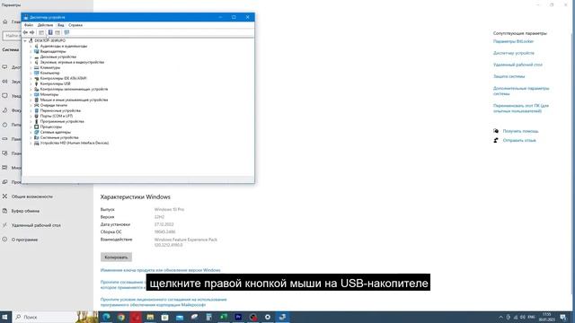Open Параметры BitLocker link
The image size is (575, 323).
pos(513,41)
